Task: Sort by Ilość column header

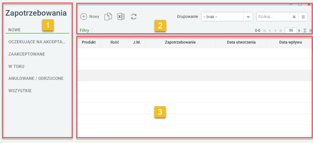Action: tap(115, 42)
